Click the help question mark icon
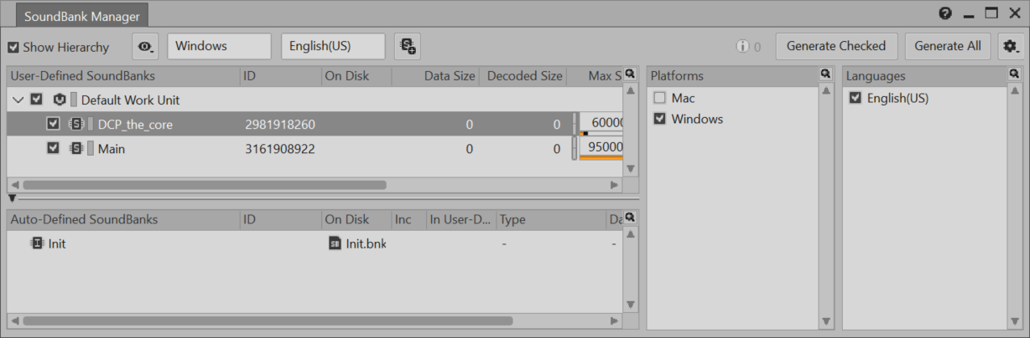 [x=945, y=13]
